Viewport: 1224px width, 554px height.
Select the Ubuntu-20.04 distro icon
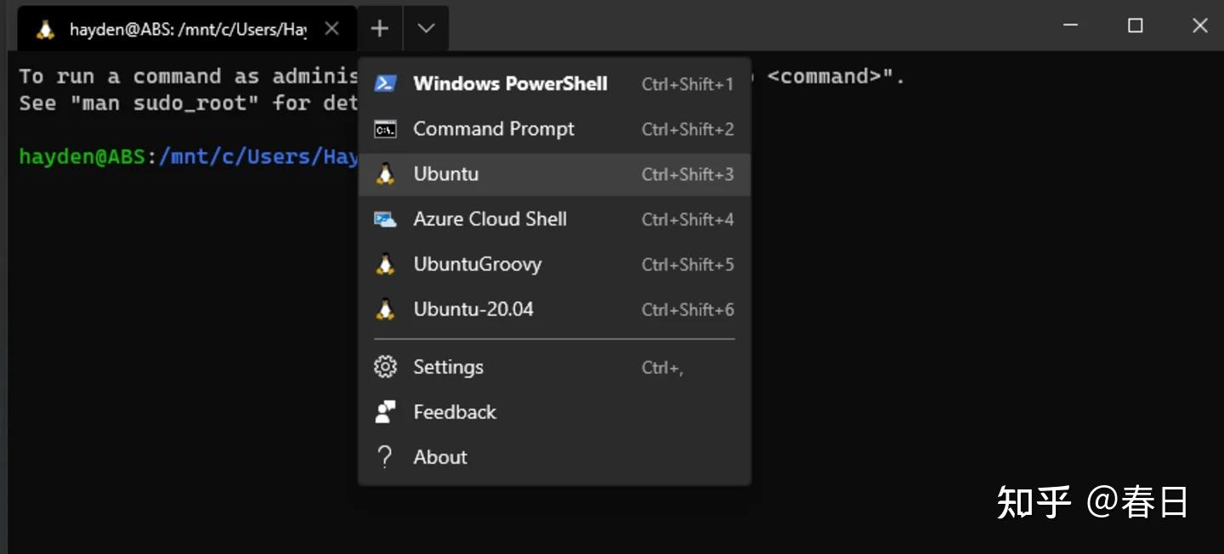[385, 308]
